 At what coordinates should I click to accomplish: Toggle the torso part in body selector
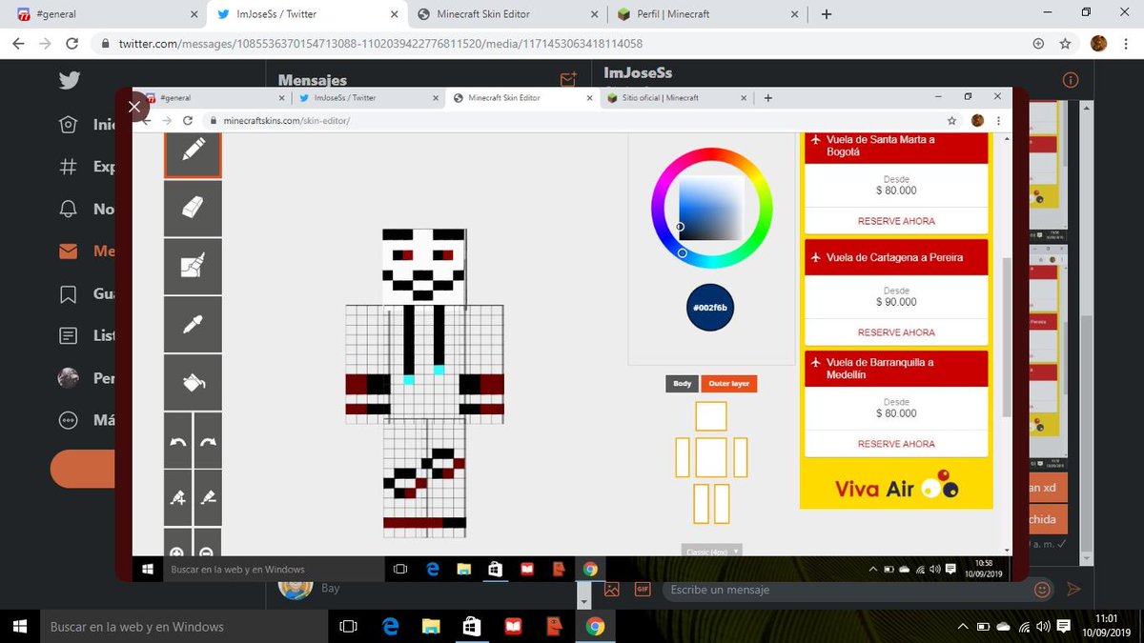(x=711, y=457)
